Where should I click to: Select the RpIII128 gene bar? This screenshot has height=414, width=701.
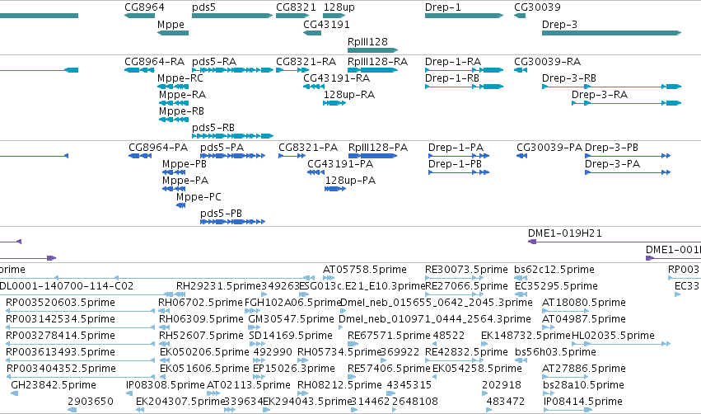[373, 50]
